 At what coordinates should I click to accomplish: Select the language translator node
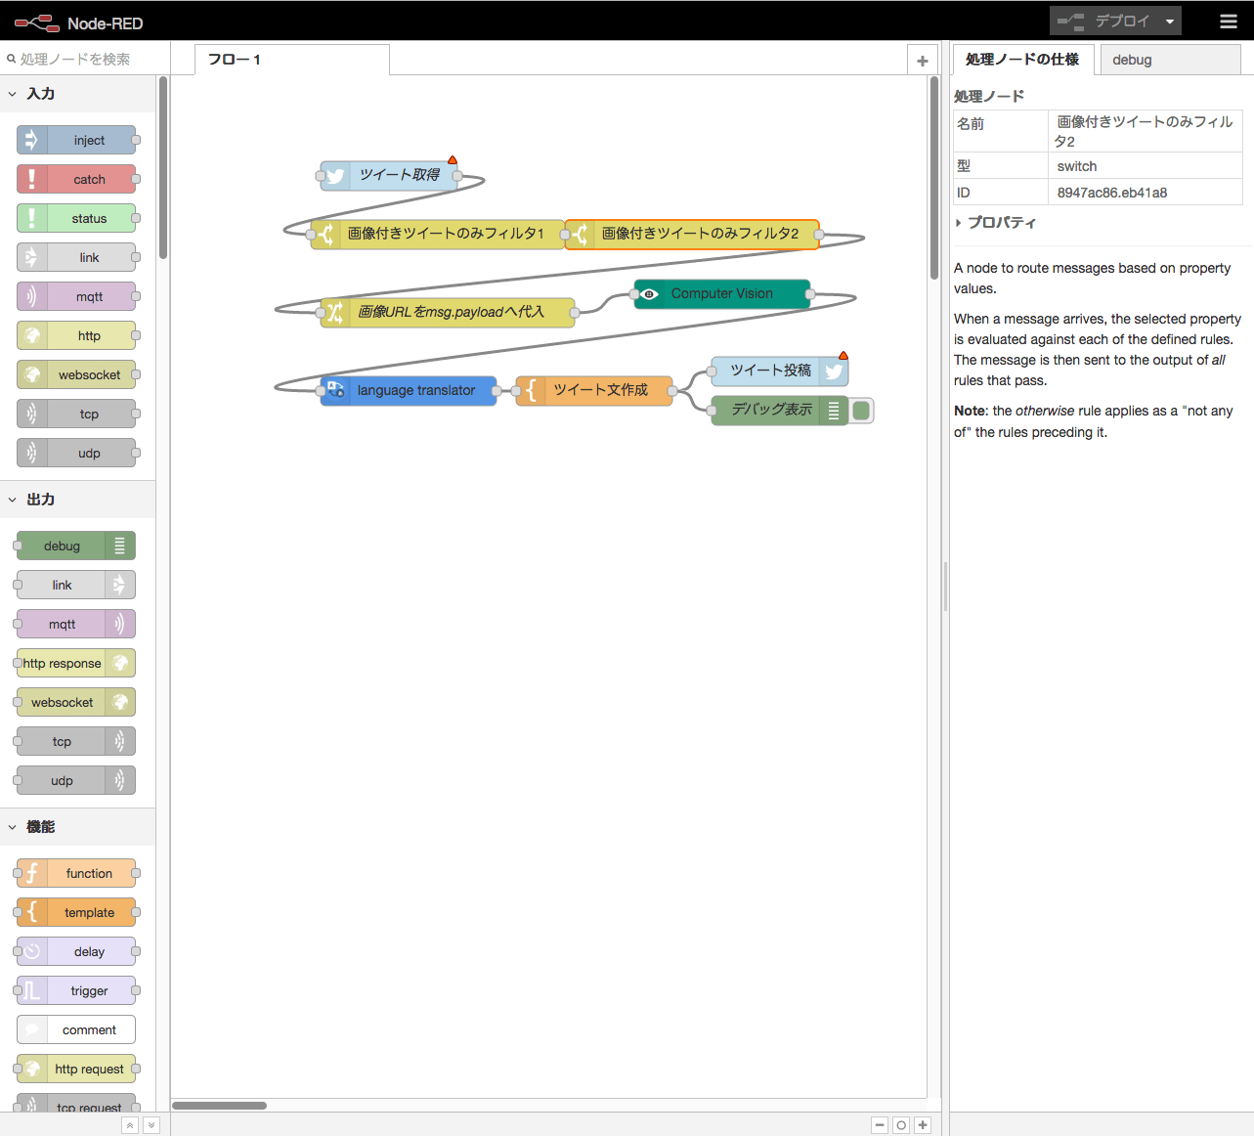point(409,390)
